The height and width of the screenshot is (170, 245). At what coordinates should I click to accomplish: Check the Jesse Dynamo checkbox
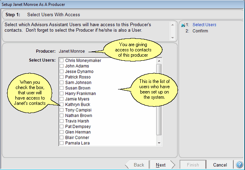(62, 71)
